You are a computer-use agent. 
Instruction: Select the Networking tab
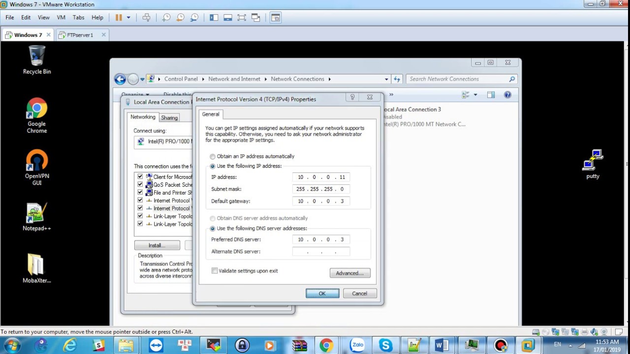coord(143,117)
